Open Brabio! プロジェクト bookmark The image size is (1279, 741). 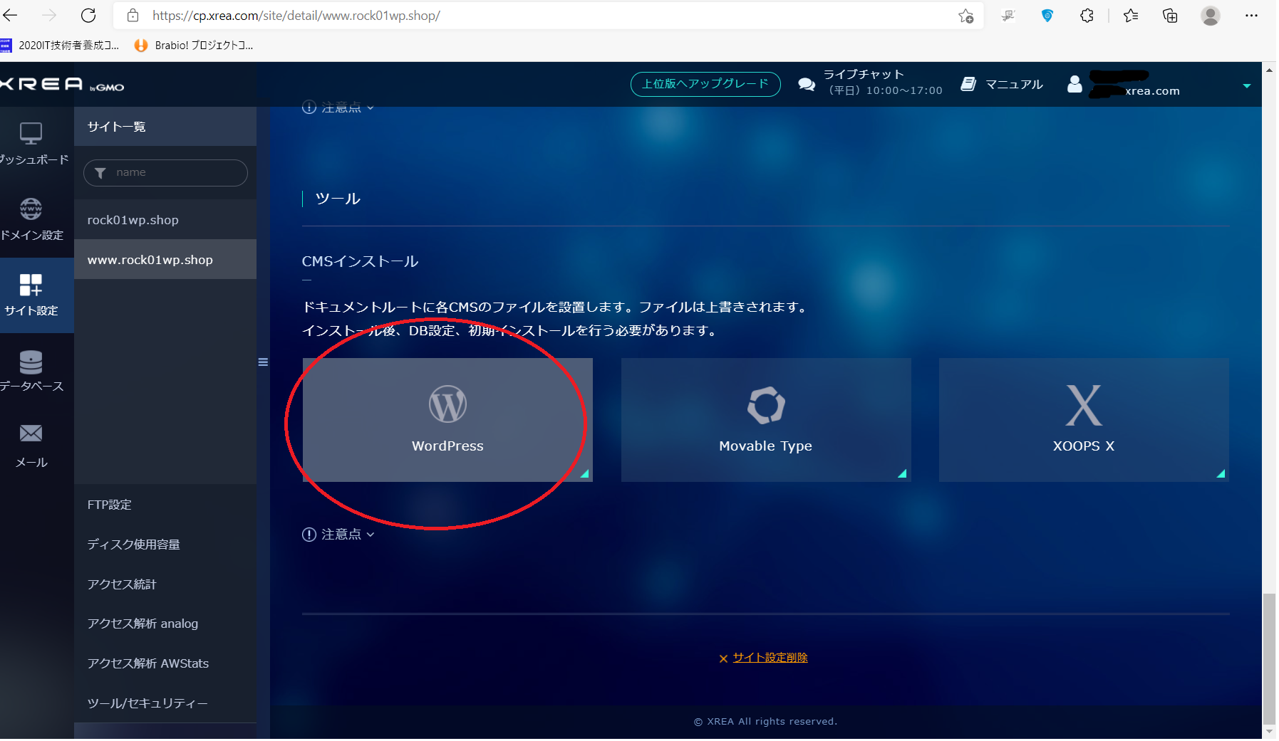coord(195,46)
